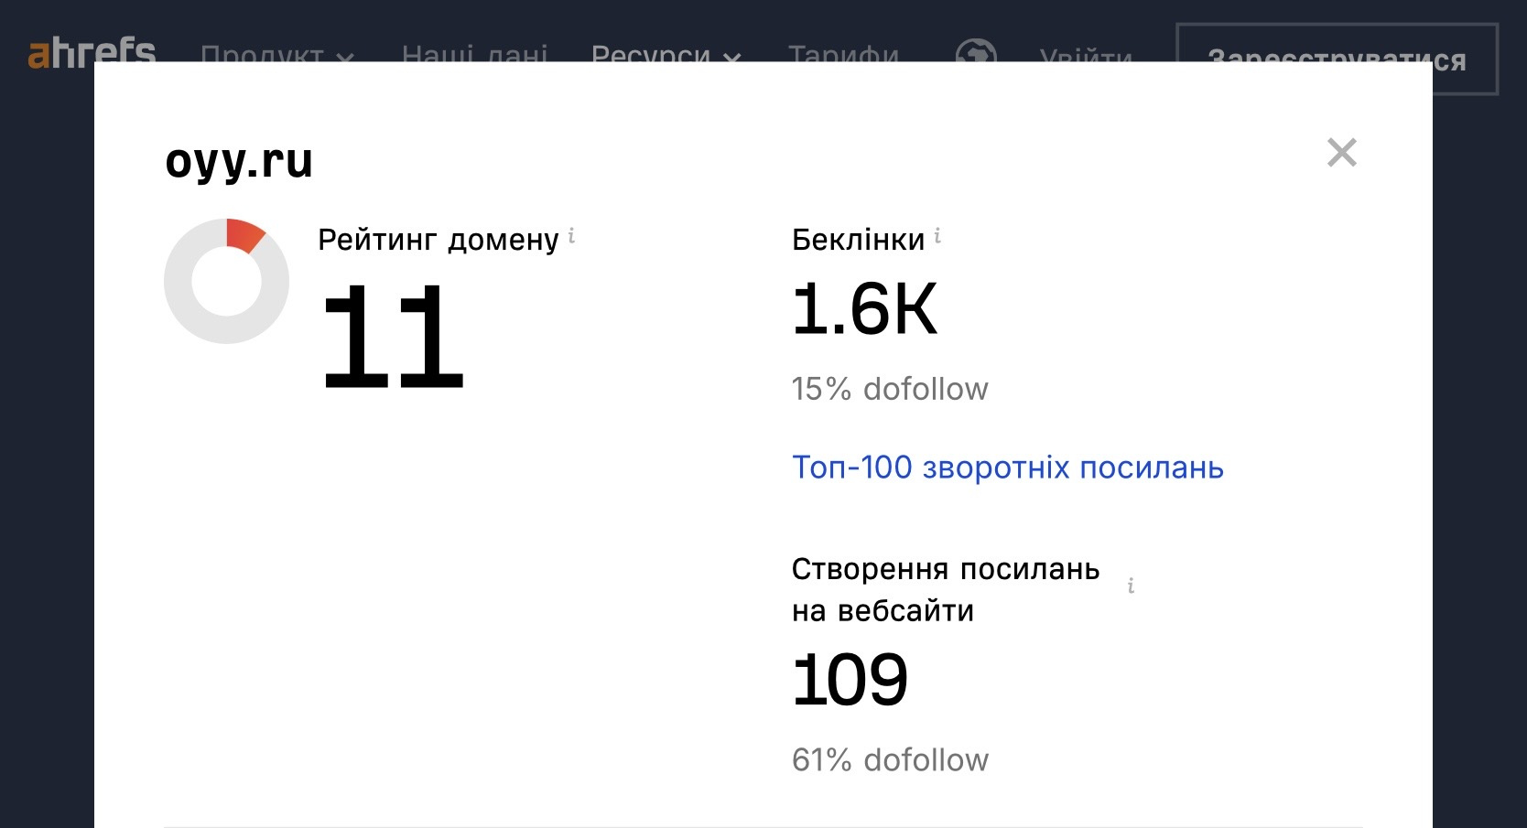Image resolution: width=1527 pixels, height=828 pixels.
Task: Close the oyy.ru results modal
Action: [x=1341, y=153]
